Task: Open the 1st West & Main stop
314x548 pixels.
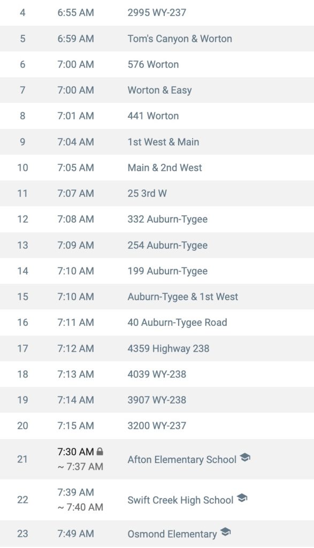Action: [157, 142]
